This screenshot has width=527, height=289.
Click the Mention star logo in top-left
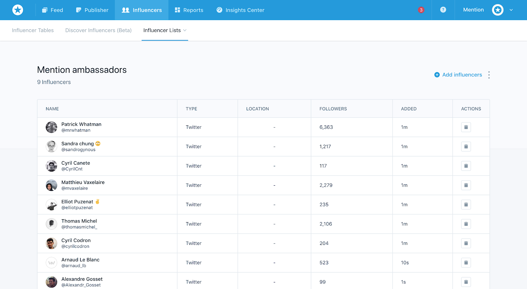coord(18,10)
